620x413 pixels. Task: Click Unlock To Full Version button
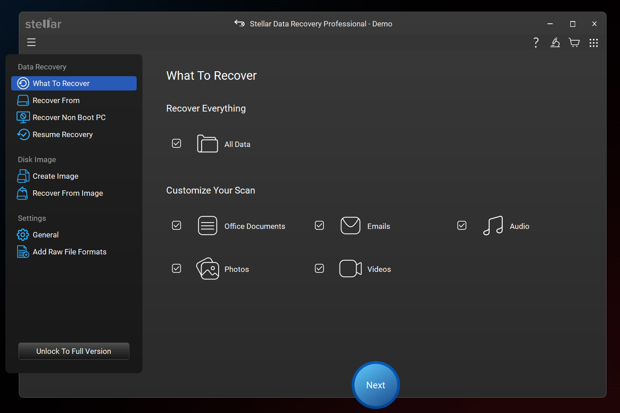point(74,351)
